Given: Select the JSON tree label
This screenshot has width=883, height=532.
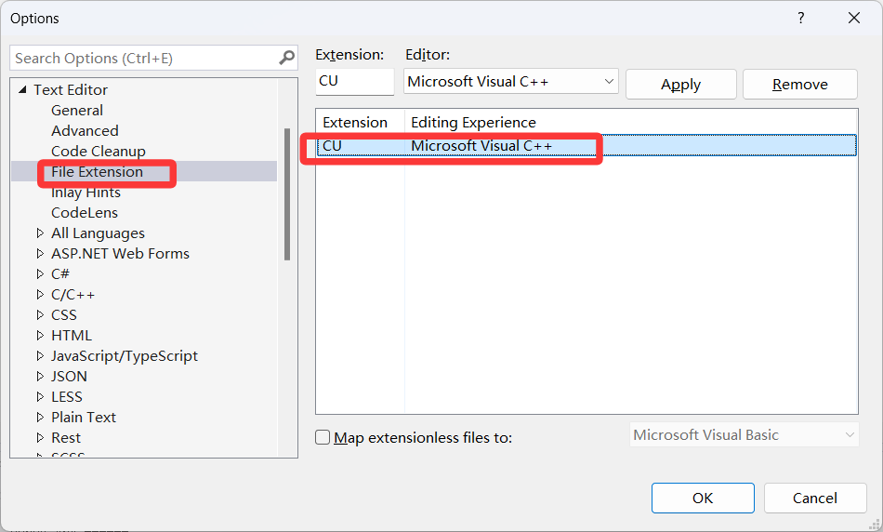Looking at the screenshot, I should (70, 376).
